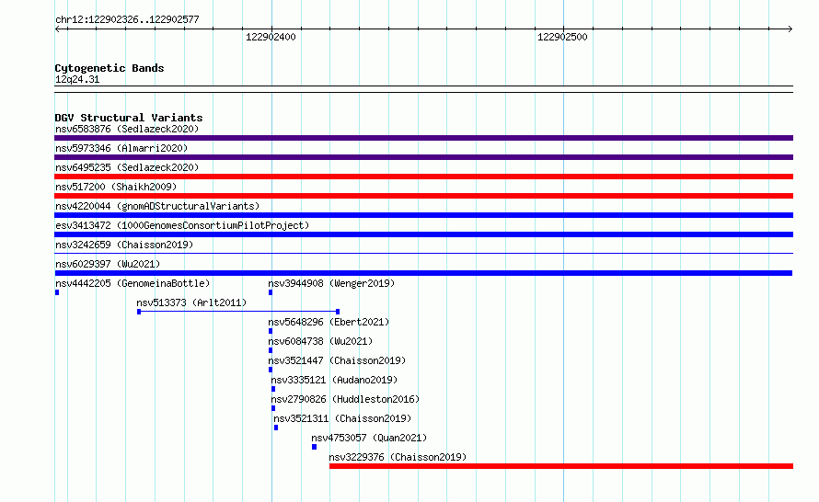Select the thin nsv3242659 variant line
The height and width of the screenshot is (502, 819).
[423, 254]
